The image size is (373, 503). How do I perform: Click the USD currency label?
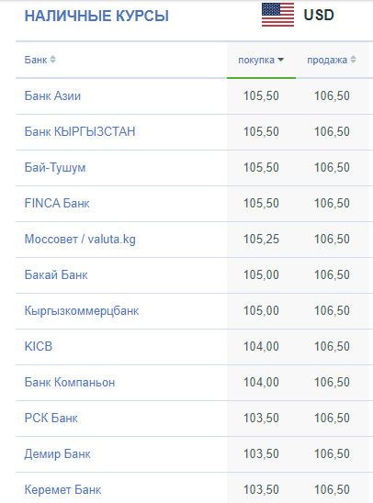tap(319, 15)
